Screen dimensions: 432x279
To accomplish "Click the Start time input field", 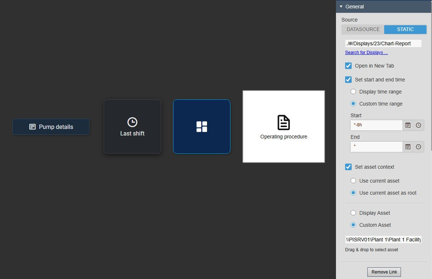I will 376,125.
